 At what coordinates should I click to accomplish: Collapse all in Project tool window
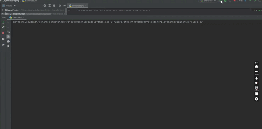pos(54,6)
